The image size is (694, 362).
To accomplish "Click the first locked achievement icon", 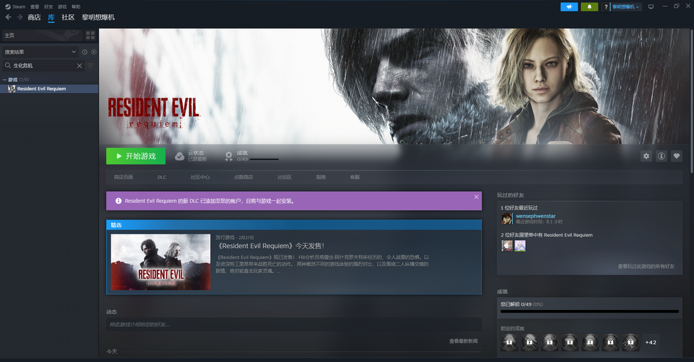I will pos(510,342).
